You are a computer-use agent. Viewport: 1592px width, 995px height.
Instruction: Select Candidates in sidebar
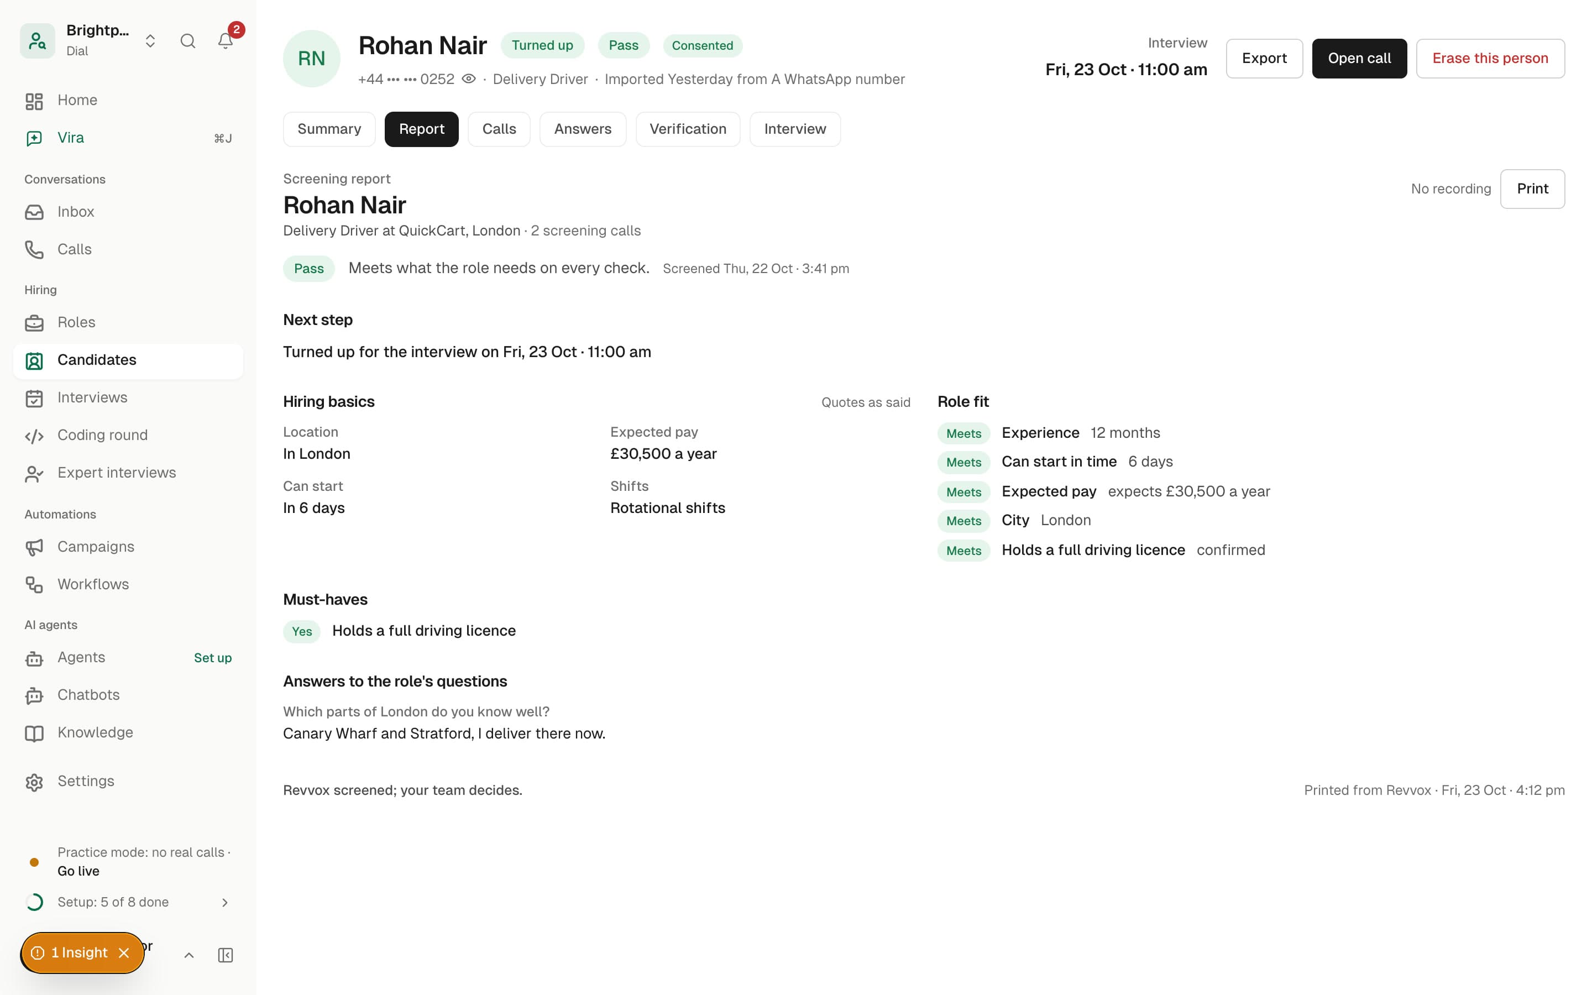pos(128,360)
